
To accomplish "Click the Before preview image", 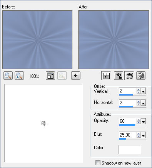I will (x=37, y=40).
